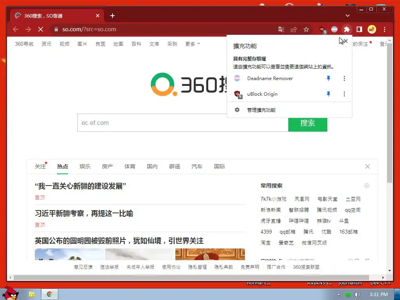Screen dimensions: 400x300
Task: Close the 擴充功能 popup
Action: [345, 41]
